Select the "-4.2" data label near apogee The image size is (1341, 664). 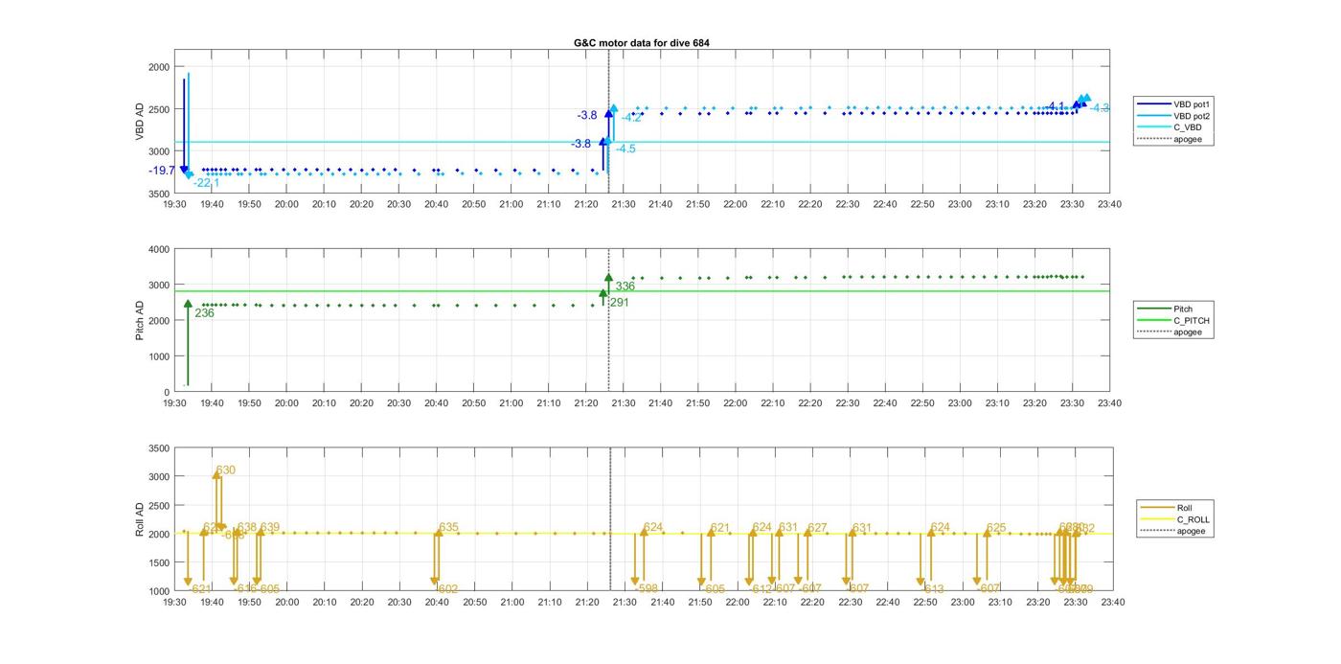[632, 118]
